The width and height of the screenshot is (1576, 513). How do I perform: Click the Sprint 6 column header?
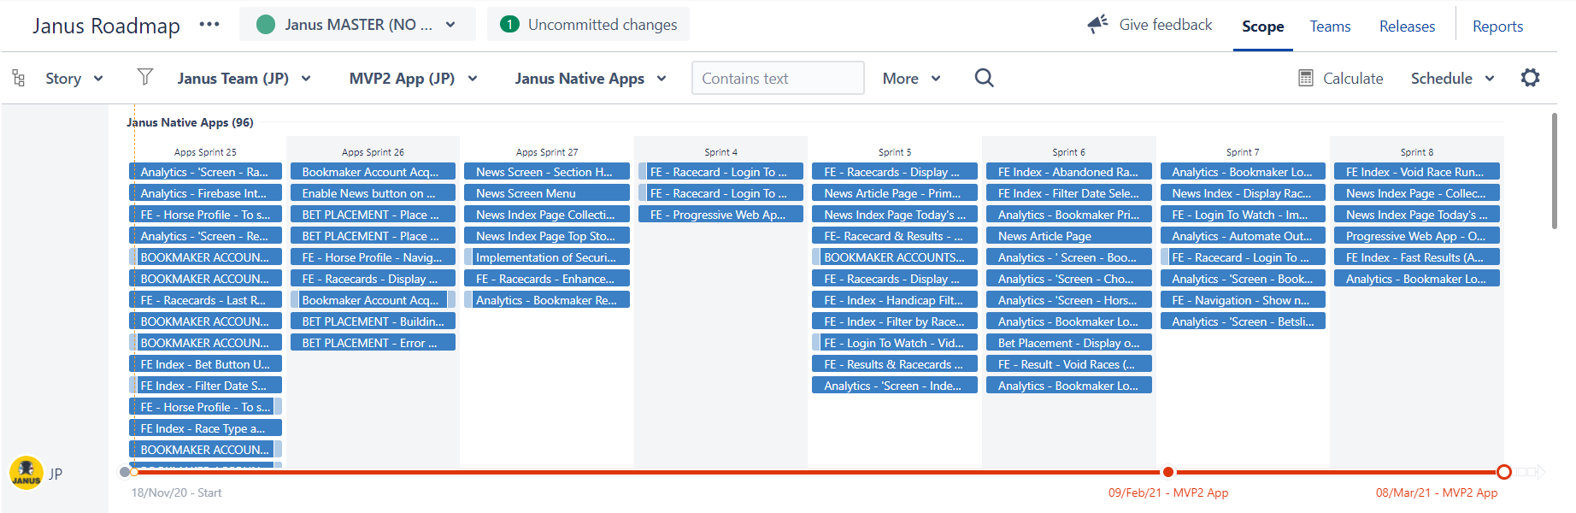(x=1068, y=152)
